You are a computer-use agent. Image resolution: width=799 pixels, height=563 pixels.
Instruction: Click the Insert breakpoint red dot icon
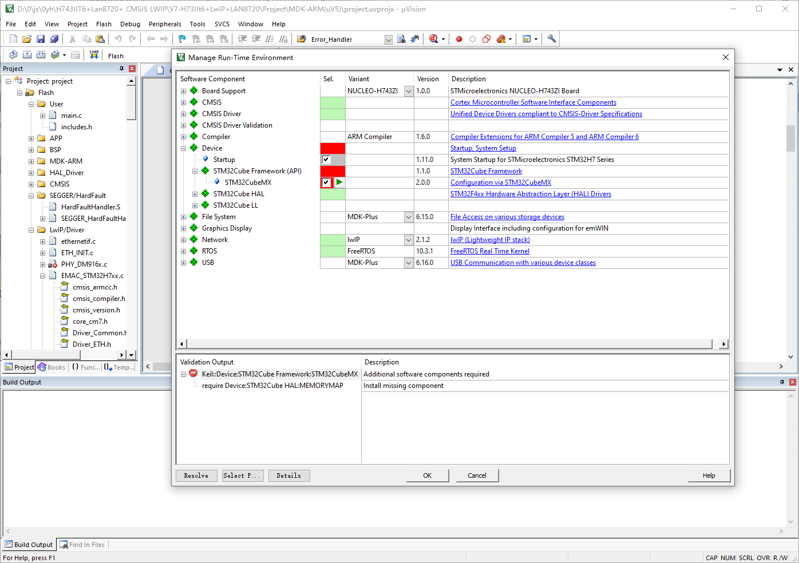click(459, 39)
